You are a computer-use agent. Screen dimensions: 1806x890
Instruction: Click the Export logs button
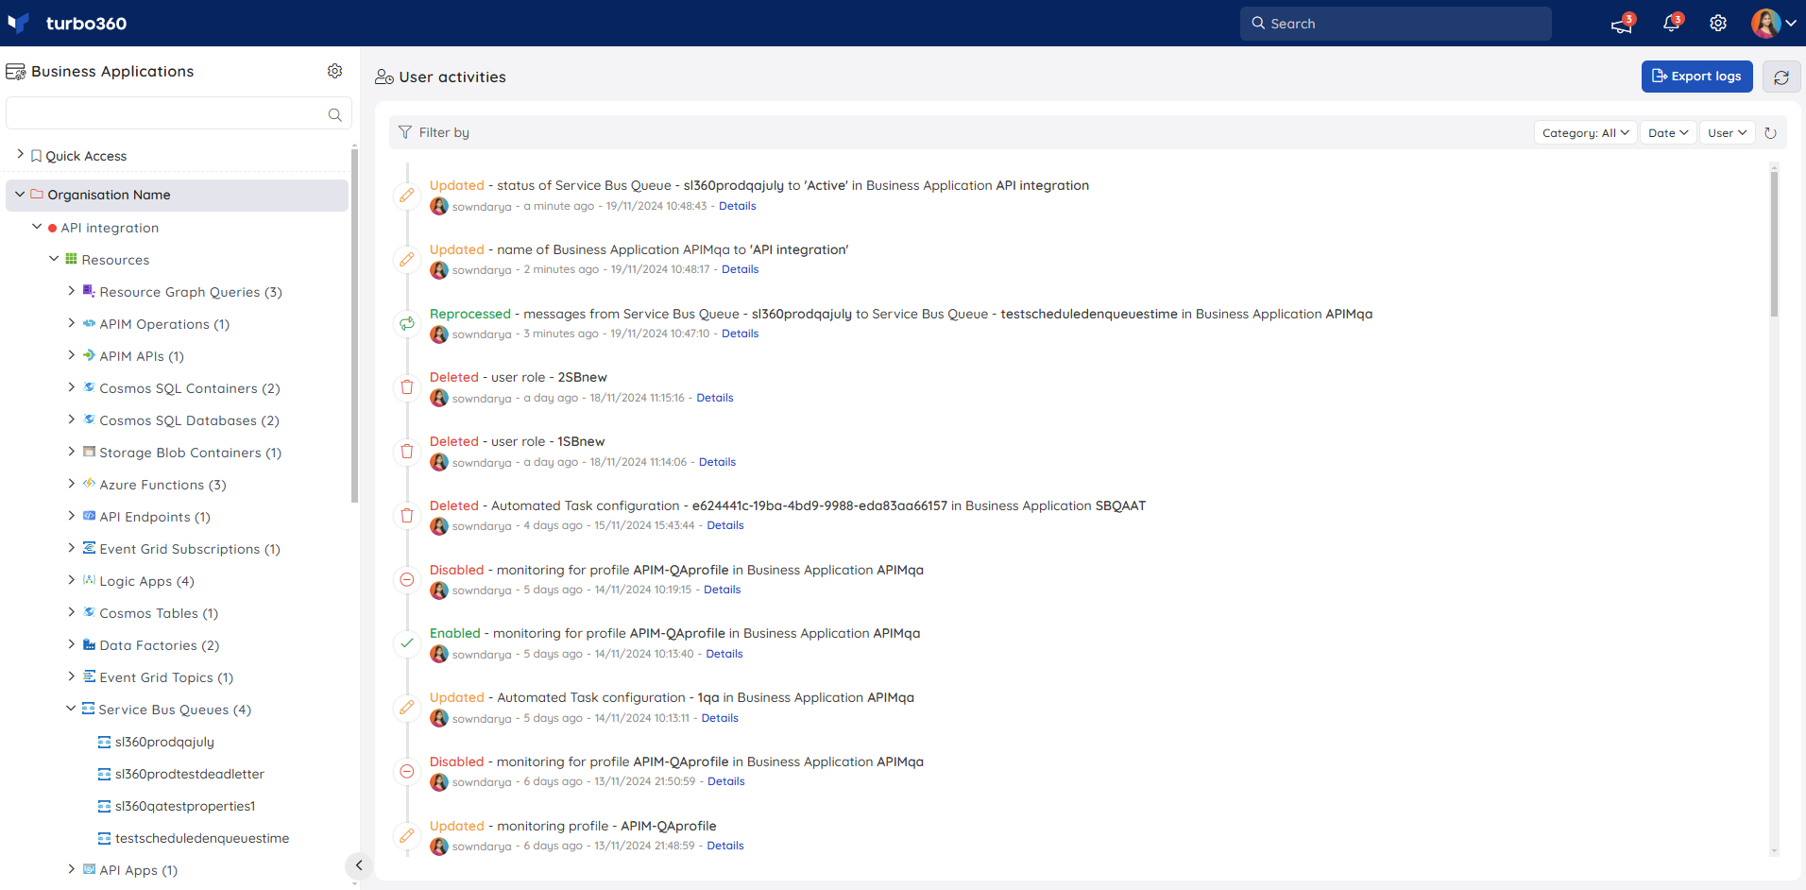[x=1696, y=77]
